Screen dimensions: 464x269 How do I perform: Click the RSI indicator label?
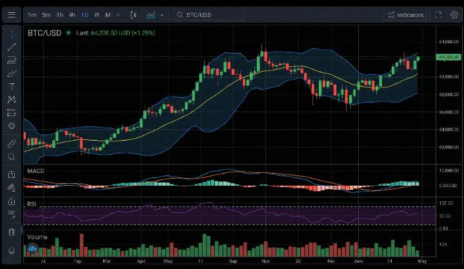click(32, 204)
